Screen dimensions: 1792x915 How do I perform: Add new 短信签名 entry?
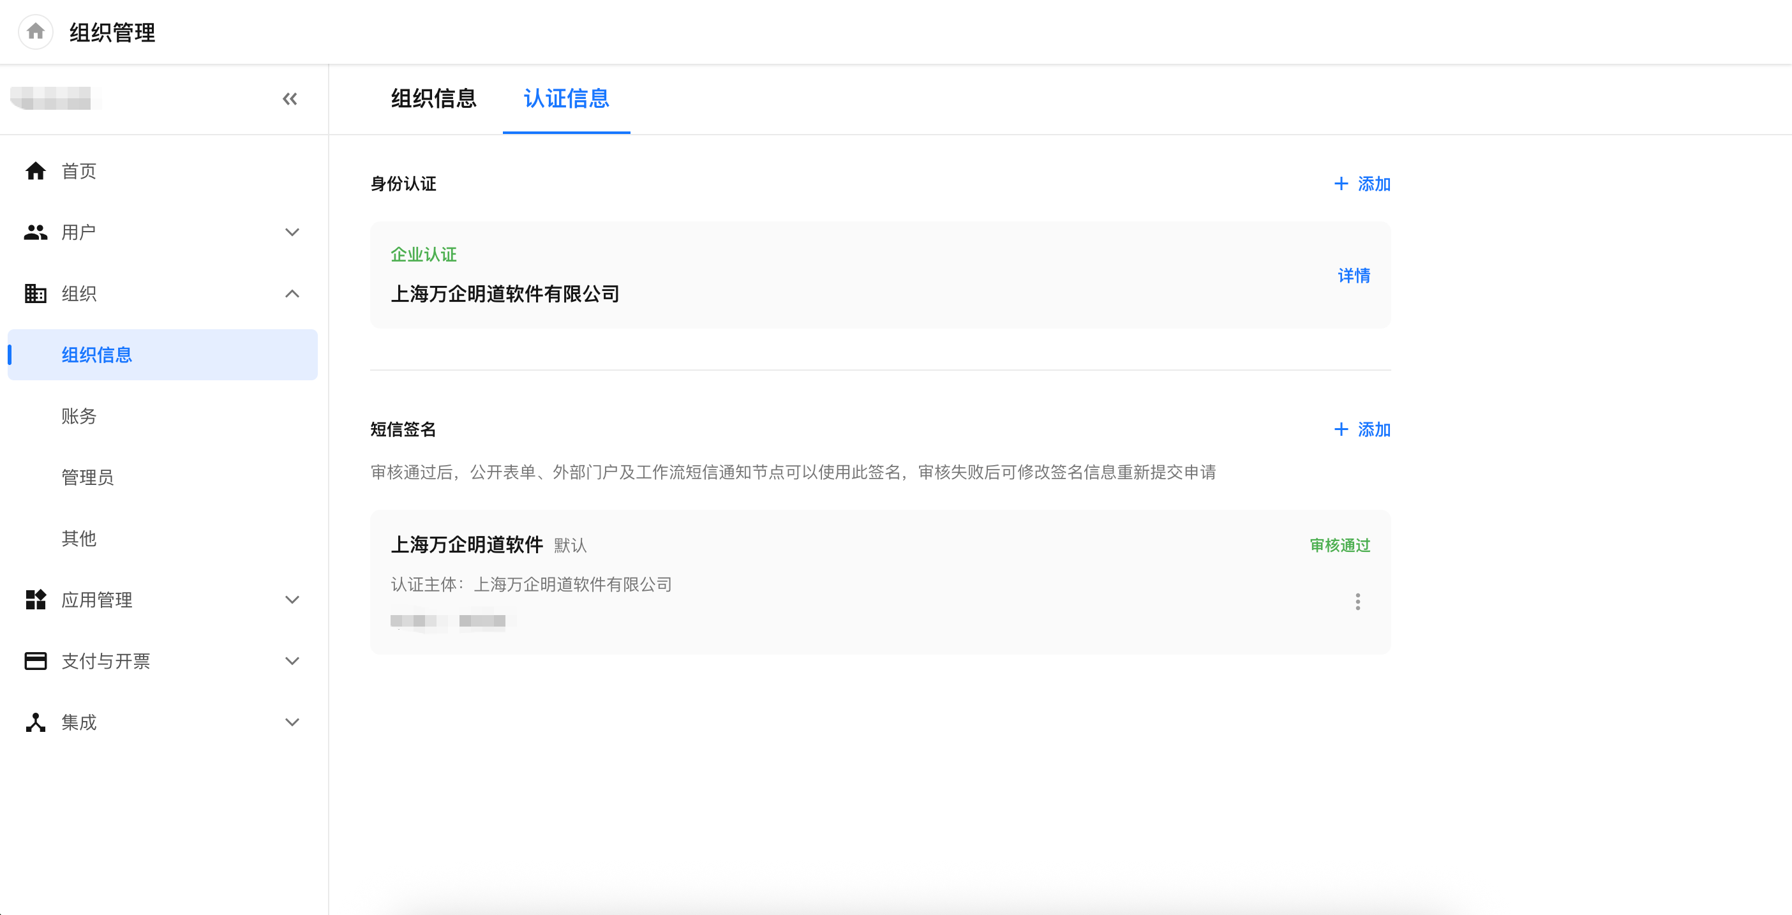coord(1362,429)
